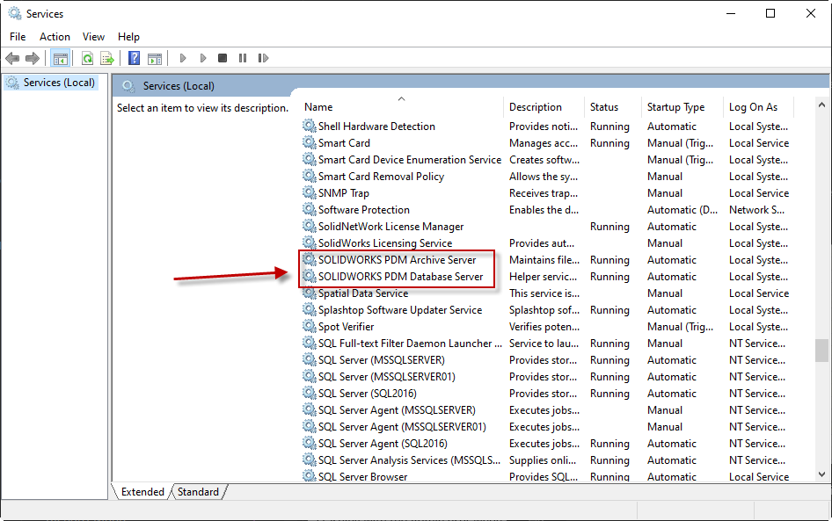Click the Export List toolbar icon

(107, 58)
